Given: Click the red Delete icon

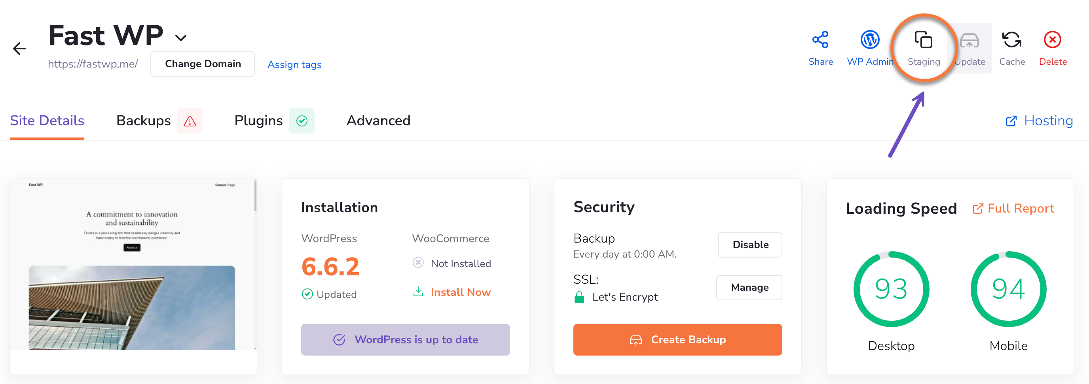Looking at the screenshot, I should (1052, 40).
